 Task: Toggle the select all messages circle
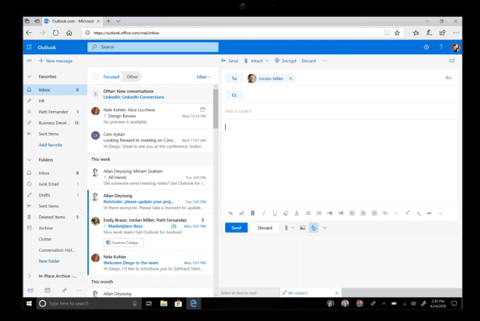pyautogui.click(x=95, y=77)
